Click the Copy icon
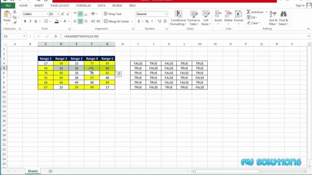312x175 pixels. point(15,17)
